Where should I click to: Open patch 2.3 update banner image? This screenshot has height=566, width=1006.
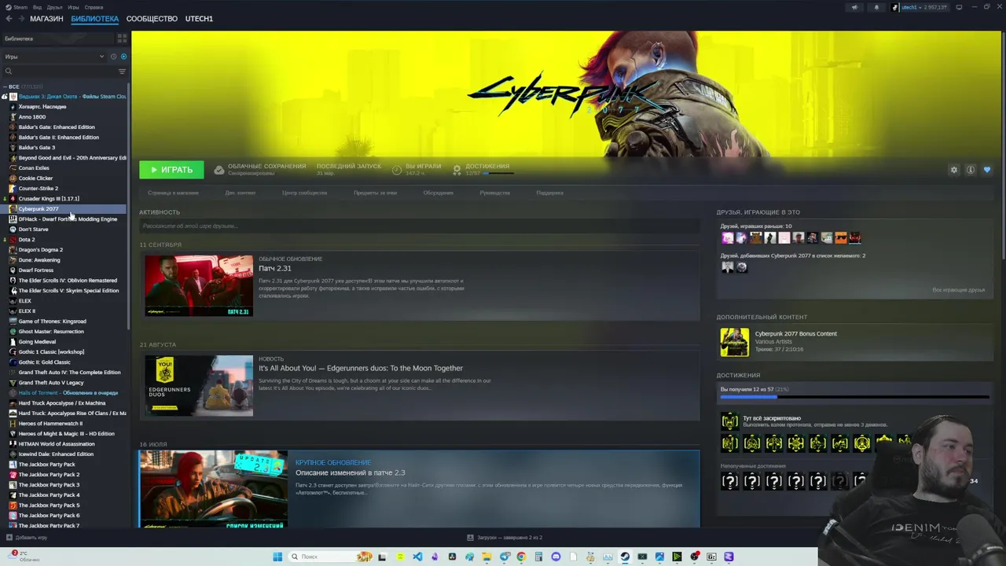click(x=213, y=488)
